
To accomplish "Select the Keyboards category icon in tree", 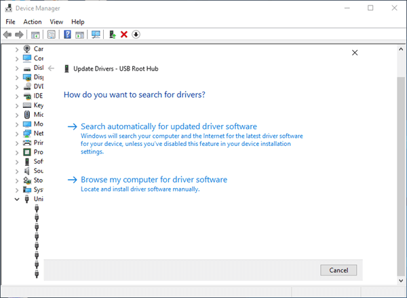I will [27, 105].
